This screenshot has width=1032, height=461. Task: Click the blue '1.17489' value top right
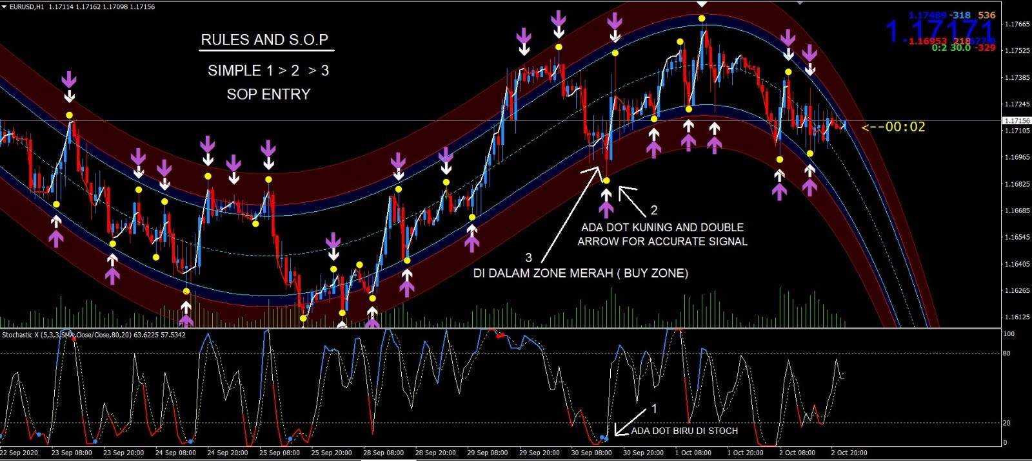pos(928,15)
